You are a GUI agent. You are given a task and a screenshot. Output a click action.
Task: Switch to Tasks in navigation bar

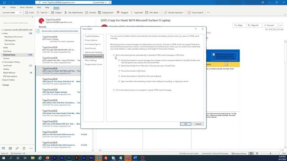[24, 148]
